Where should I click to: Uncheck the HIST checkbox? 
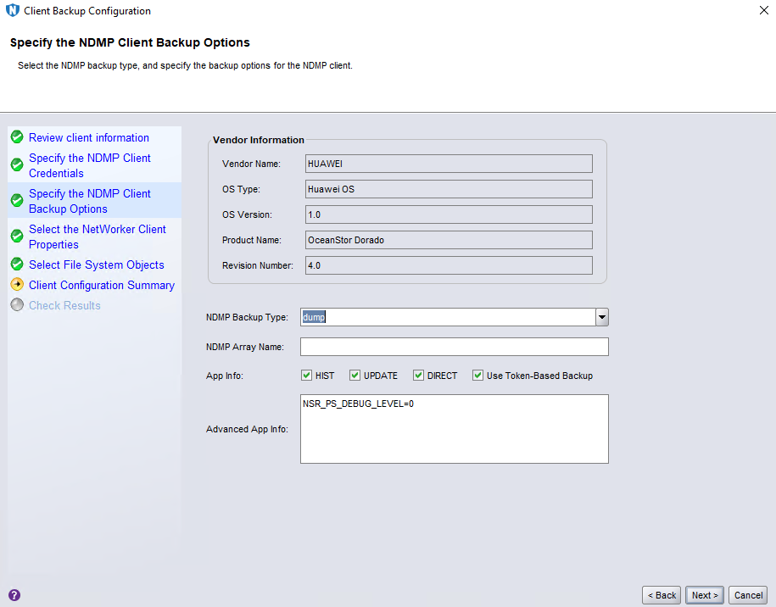[306, 376]
